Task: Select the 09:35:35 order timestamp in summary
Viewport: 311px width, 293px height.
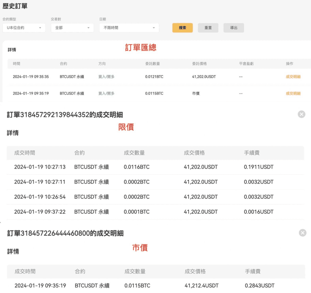Action: (31, 77)
